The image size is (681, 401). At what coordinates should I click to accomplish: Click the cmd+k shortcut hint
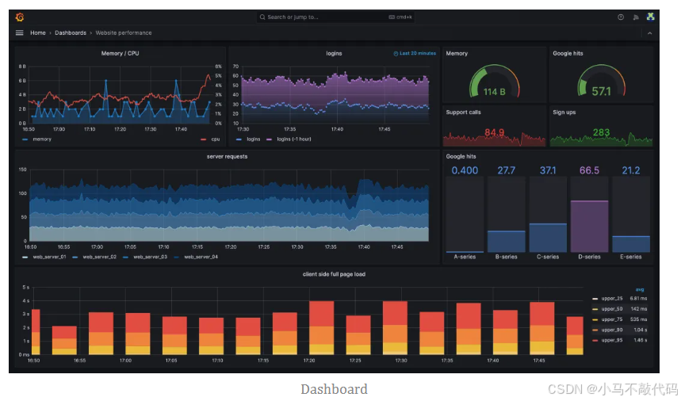(400, 17)
